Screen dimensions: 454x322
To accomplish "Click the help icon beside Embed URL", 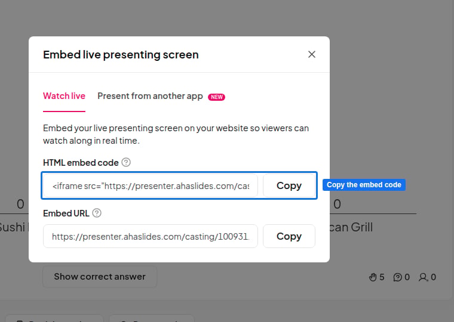I will [x=97, y=213].
